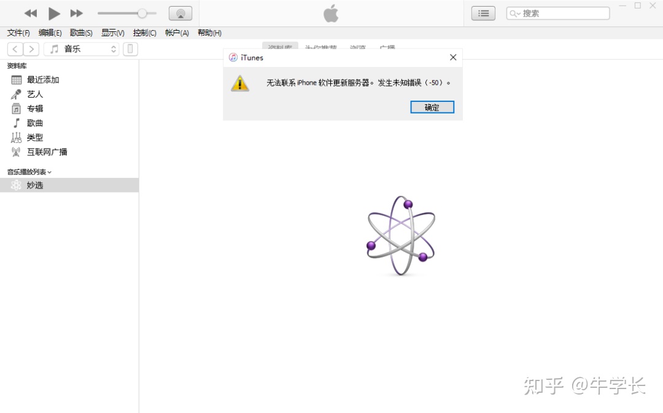663x413 pixels.
Task: Open the 帐户 menu
Action: [176, 33]
